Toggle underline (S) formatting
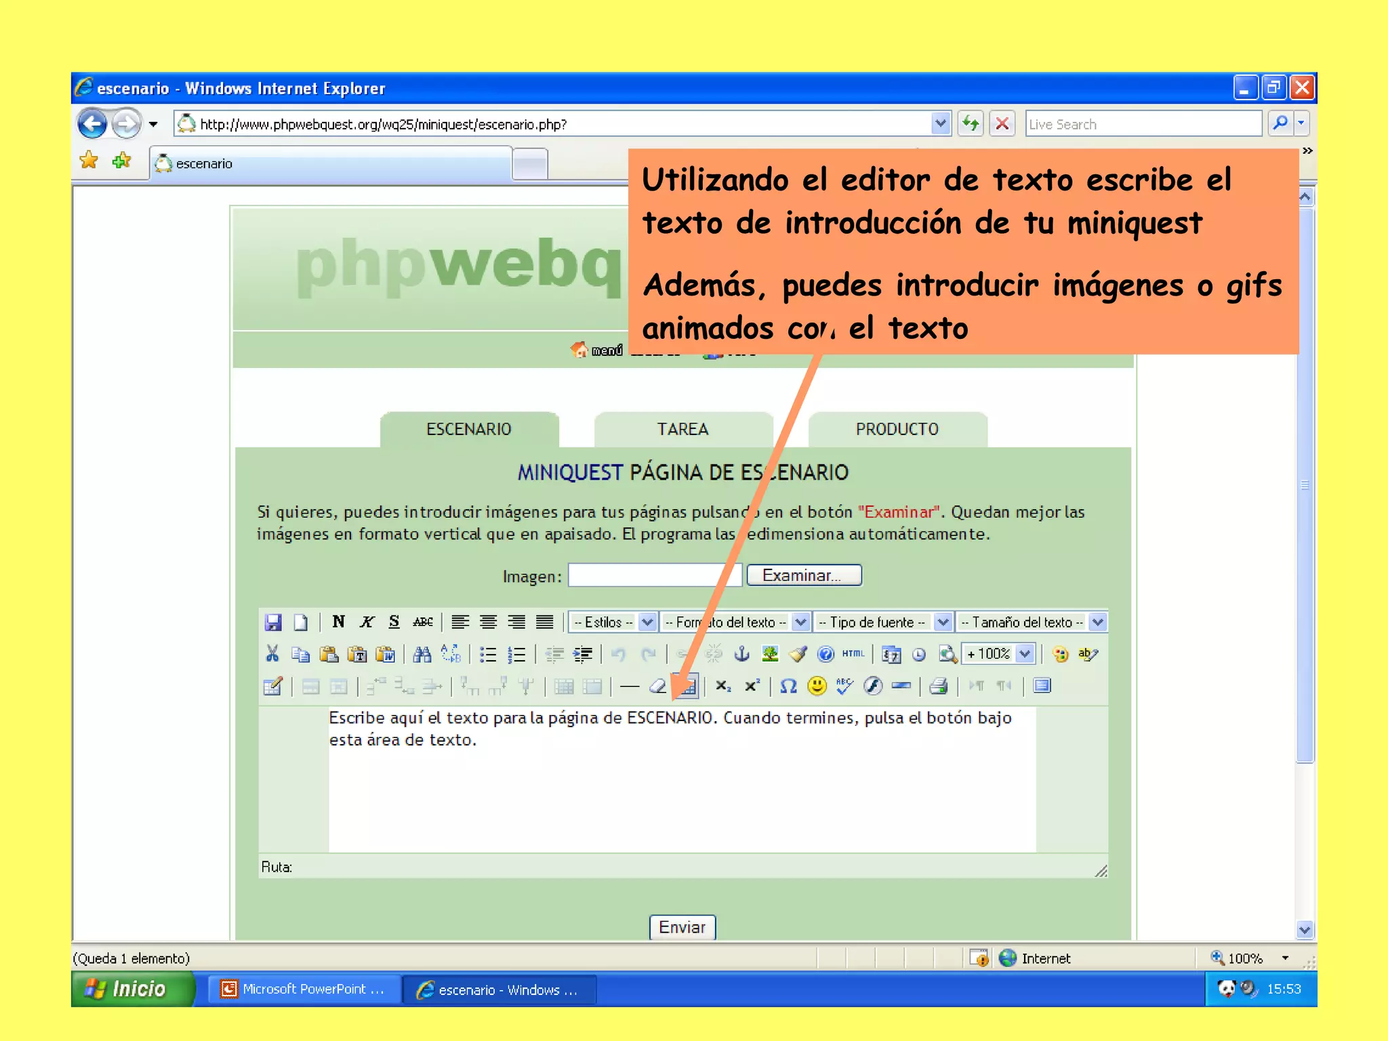The width and height of the screenshot is (1388, 1041). point(394,621)
